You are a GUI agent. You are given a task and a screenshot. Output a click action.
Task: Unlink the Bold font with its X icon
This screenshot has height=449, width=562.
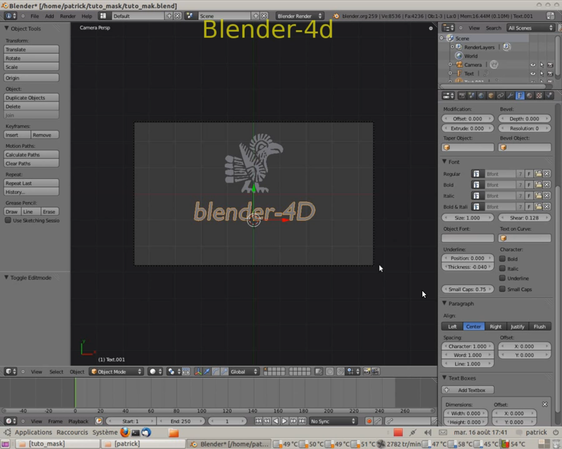547,185
